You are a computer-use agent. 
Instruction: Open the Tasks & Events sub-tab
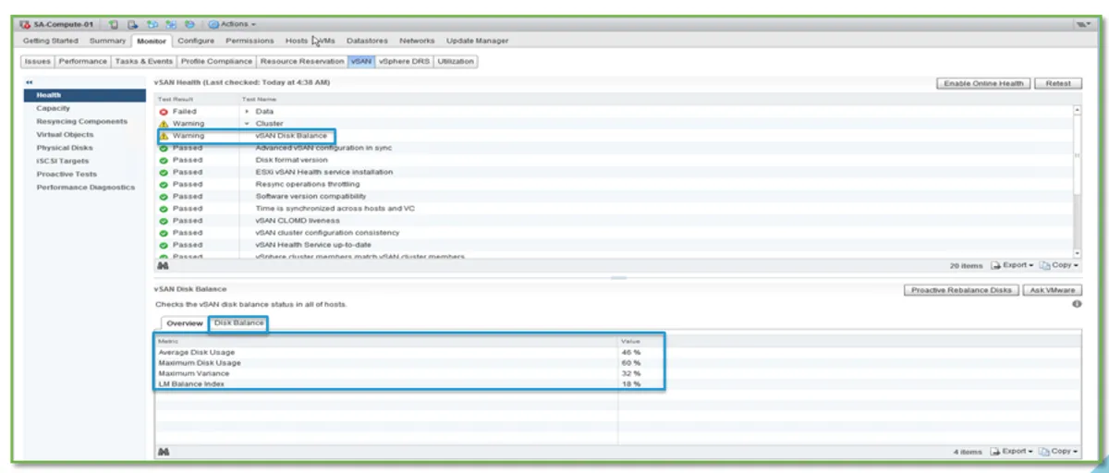(144, 61)
